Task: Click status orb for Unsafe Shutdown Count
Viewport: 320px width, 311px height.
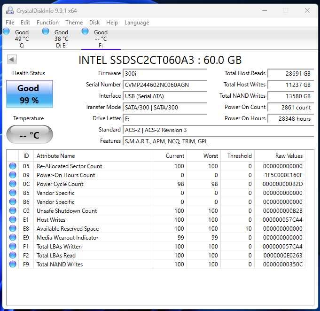Action: pos(13,210)
